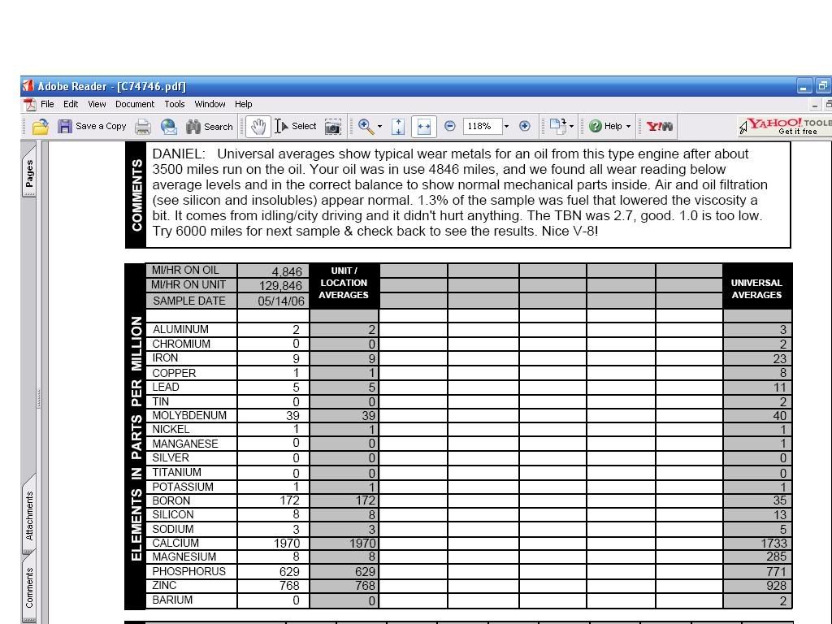Open the zoom tool dropdown arrow

coord(379,126)
